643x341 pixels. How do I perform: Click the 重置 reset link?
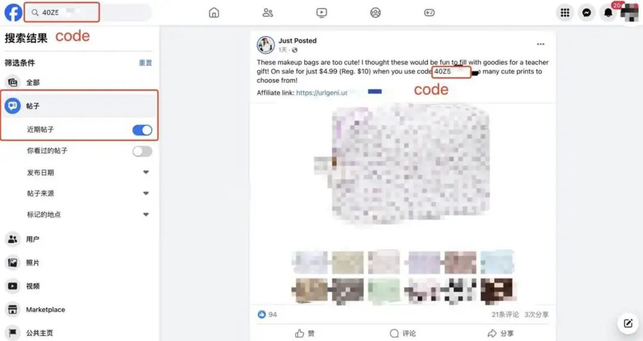pyautogui.click(x=145, y=62)
